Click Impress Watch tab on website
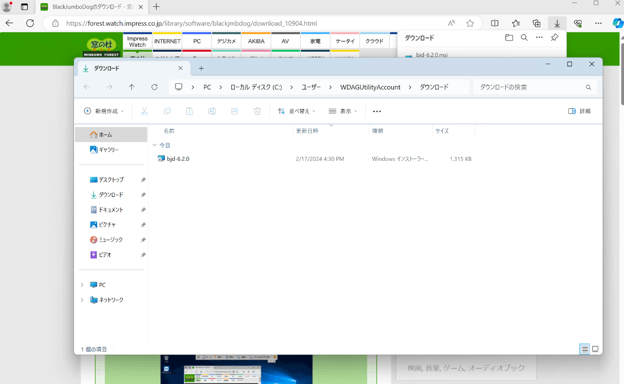This screenshot has height=384, width=624. coord(137,42)
